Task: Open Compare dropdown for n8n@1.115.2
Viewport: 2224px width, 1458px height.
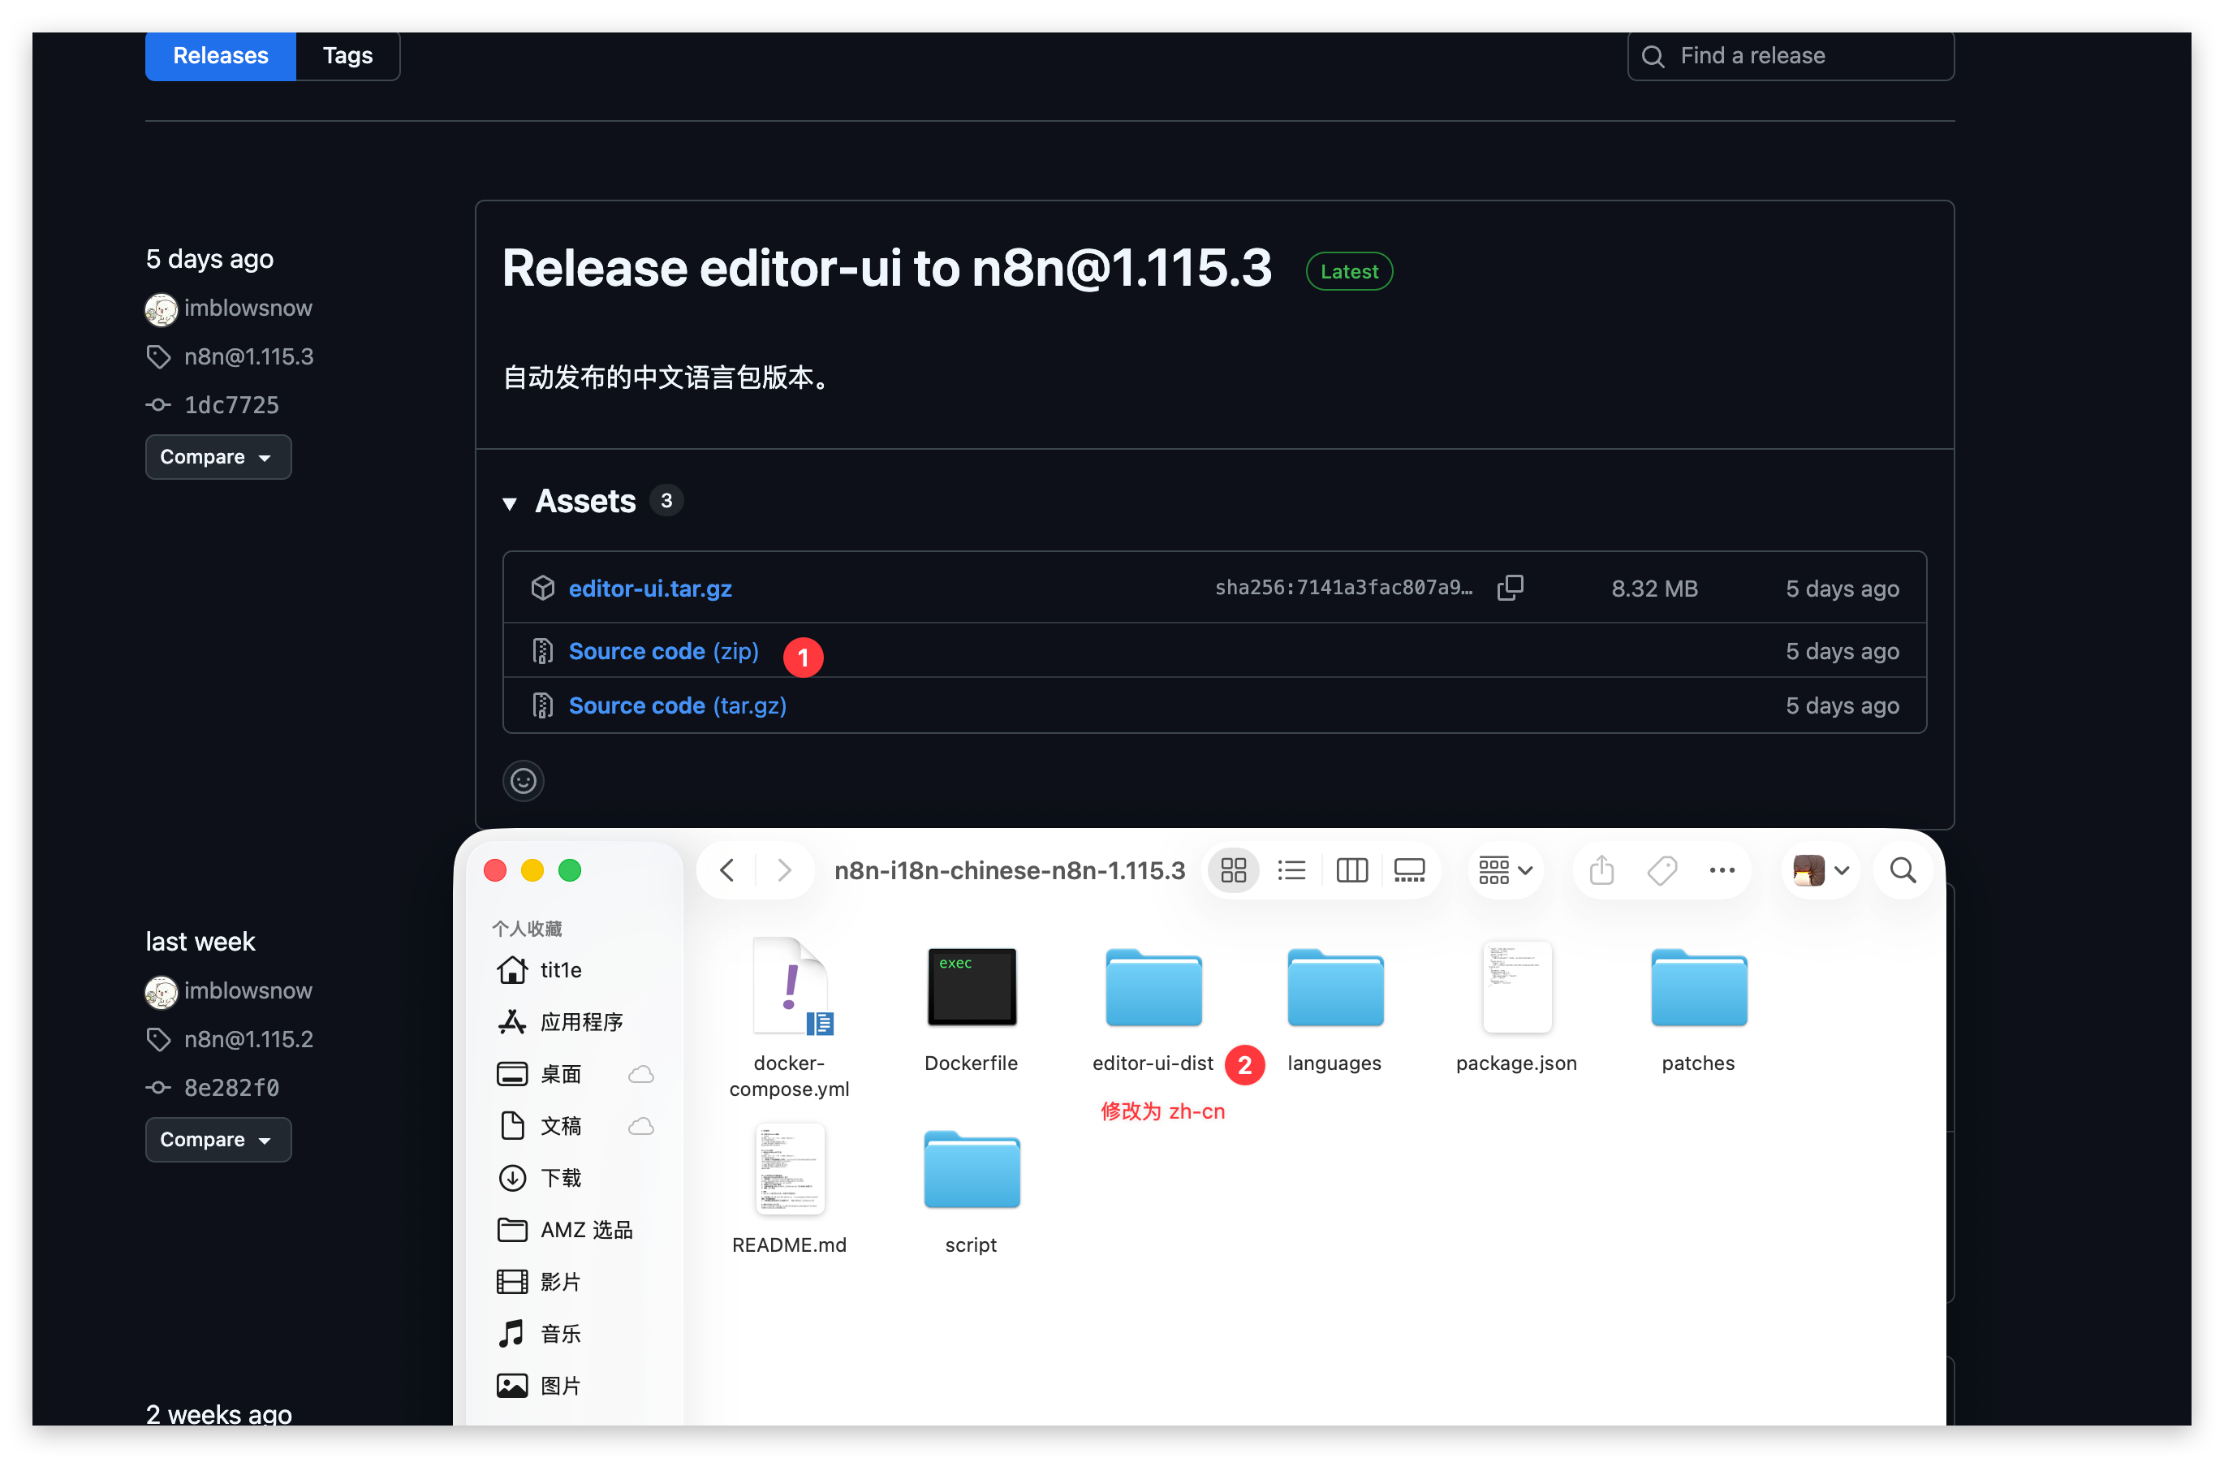Action: coord(218,1139)
